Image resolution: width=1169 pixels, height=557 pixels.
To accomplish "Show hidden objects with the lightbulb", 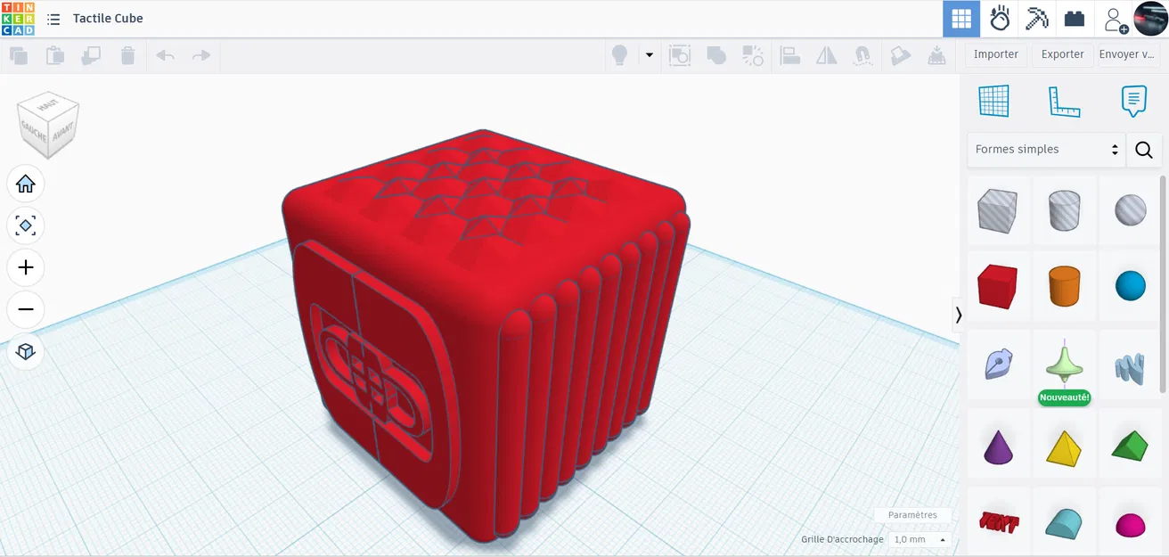I will (x=621, y=55).
